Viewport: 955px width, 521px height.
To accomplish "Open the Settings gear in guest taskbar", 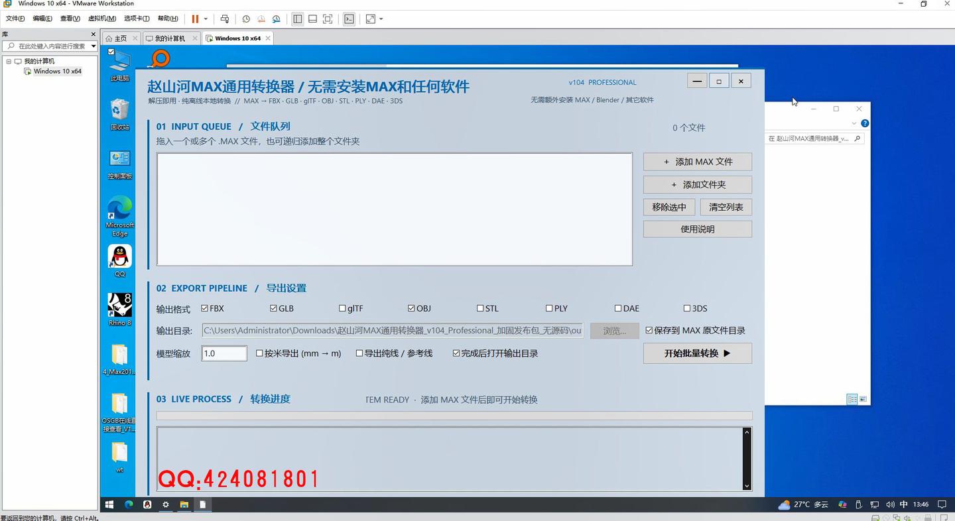I will [x=166, y=504].
